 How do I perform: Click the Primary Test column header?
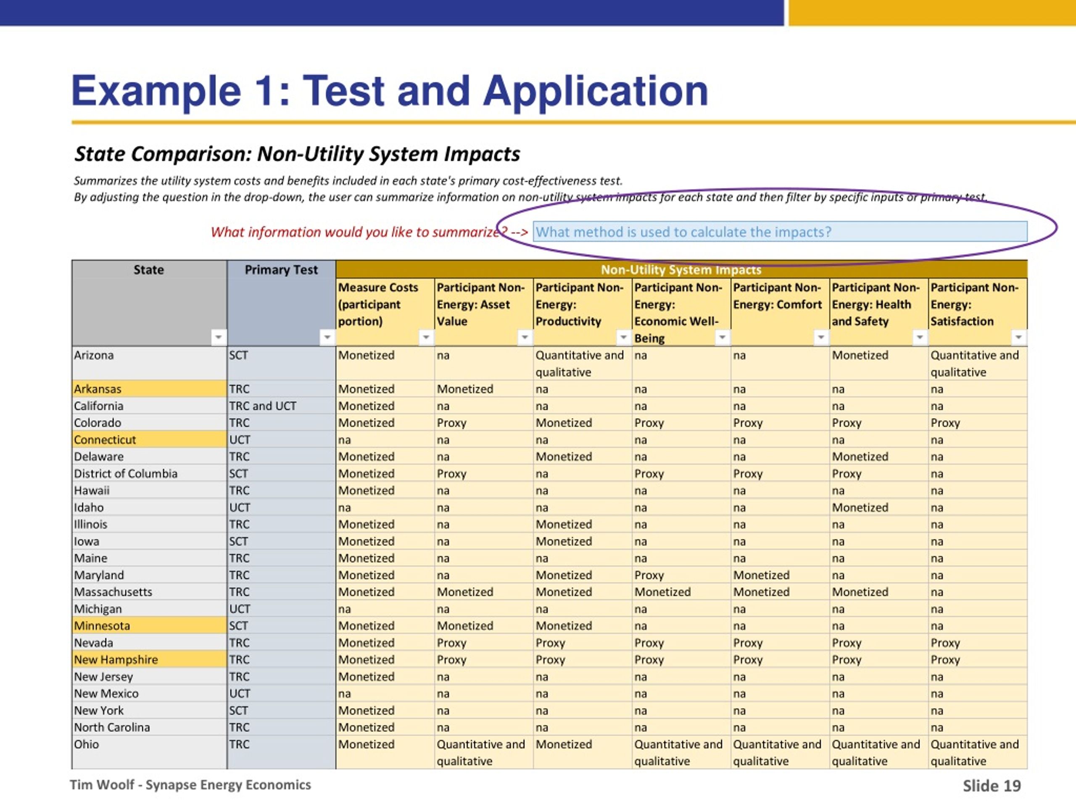pos(281,303)
